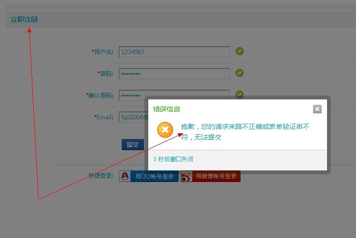Click the Weibo logo icon
356x238 pixels.
tap(186, 176)
